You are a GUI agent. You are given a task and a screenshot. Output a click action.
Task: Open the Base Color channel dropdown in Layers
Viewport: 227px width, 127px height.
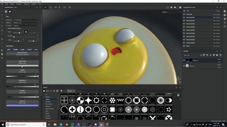tap(188, 55)
